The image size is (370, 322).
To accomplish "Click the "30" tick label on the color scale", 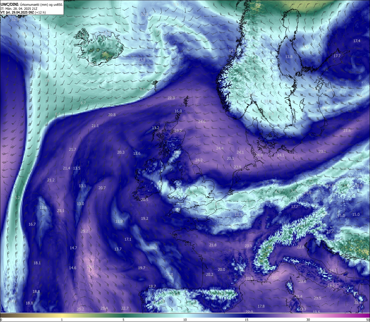I will coord(308,320).
